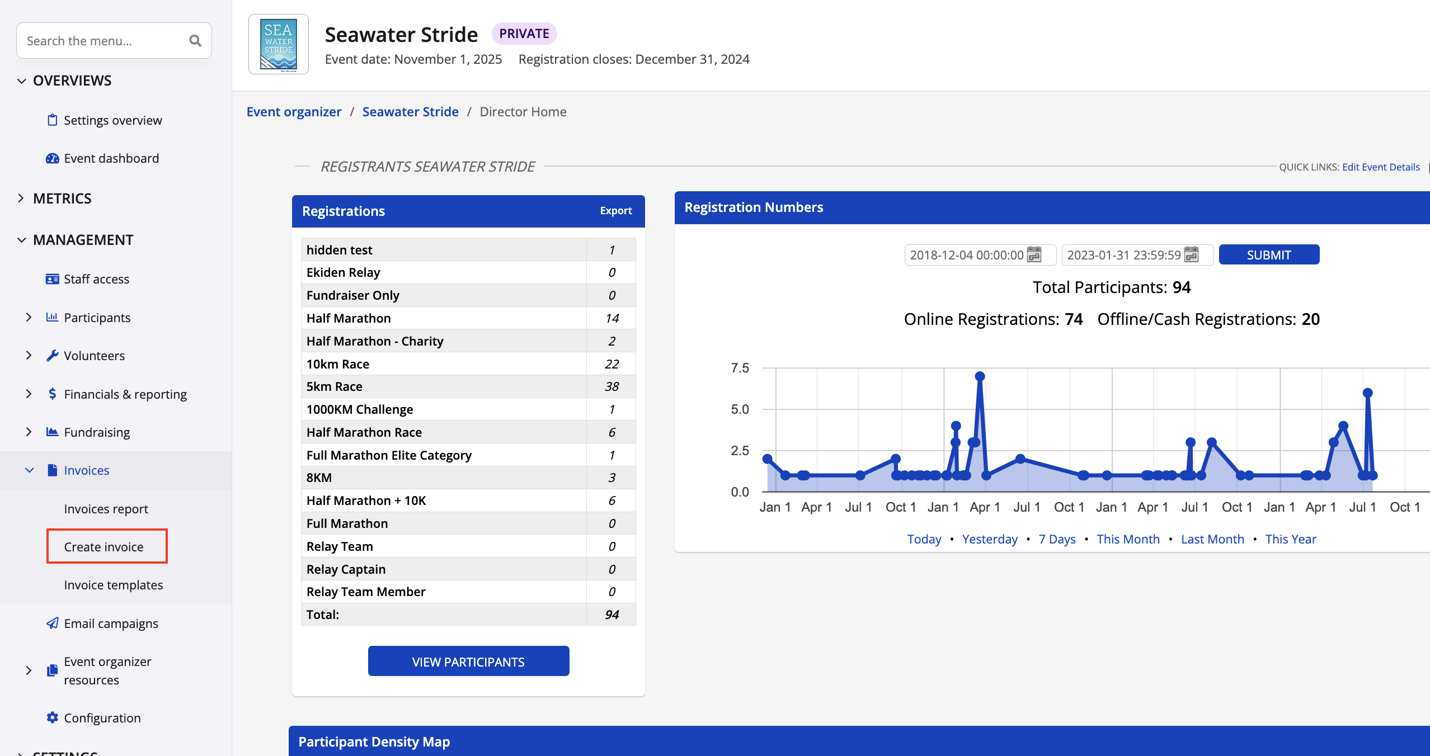Open the Create invoice menu item
1430x756 pixels.
104,546
